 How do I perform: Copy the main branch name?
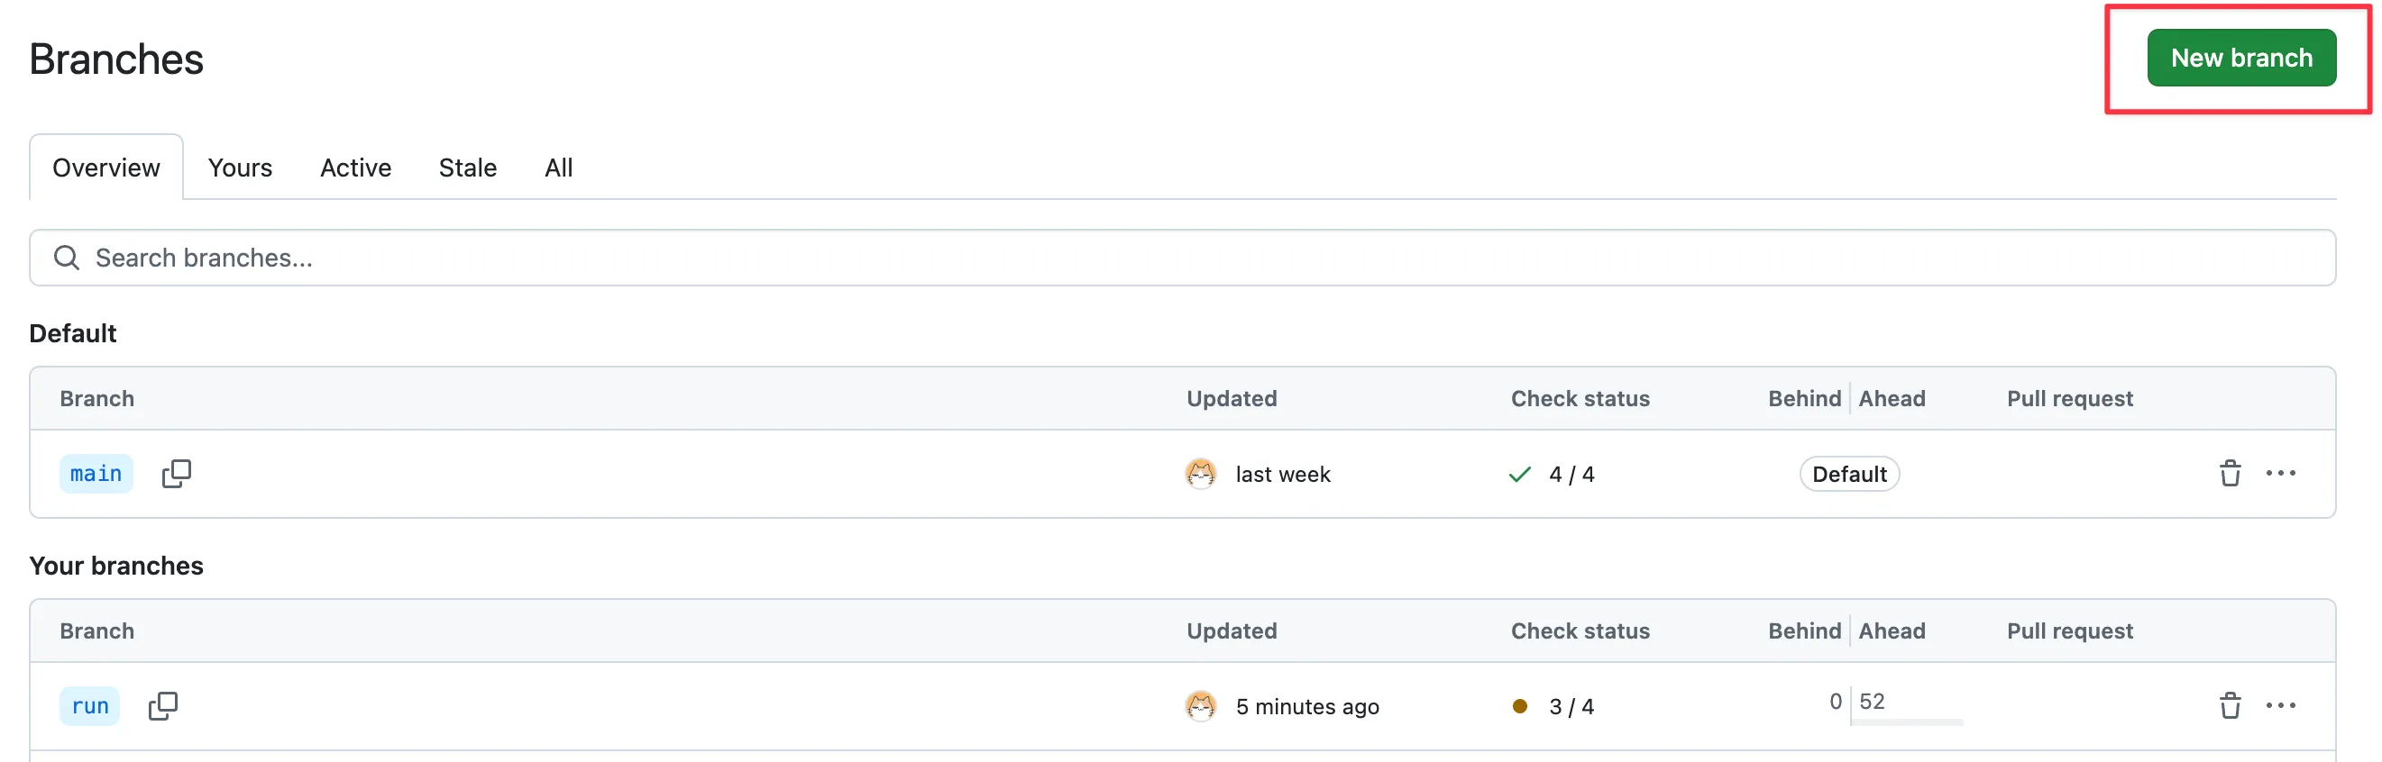click(176, 474)
